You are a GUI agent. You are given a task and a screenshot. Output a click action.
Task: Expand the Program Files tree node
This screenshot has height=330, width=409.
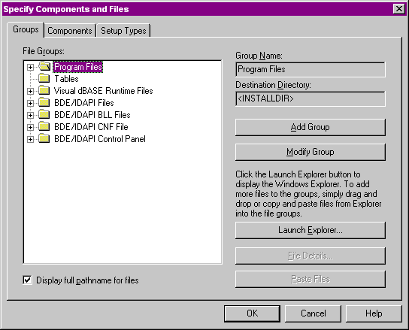click(x=30, y=67)
